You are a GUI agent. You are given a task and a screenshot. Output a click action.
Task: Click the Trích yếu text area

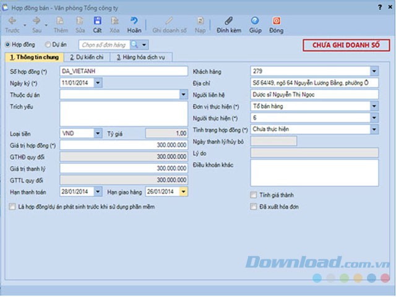point(124,113)
